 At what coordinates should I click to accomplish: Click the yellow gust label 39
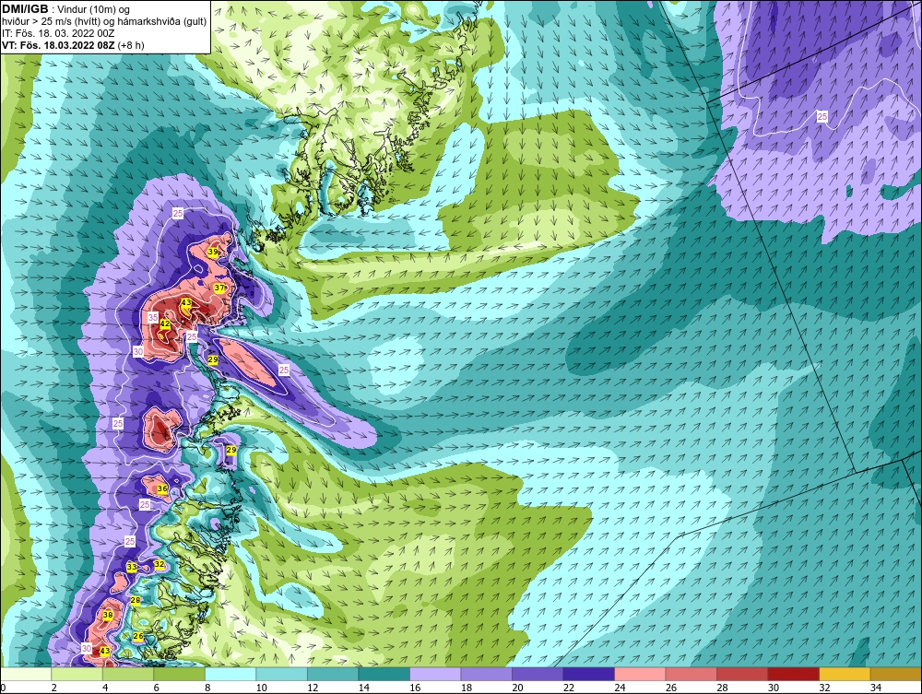point(213,253)
